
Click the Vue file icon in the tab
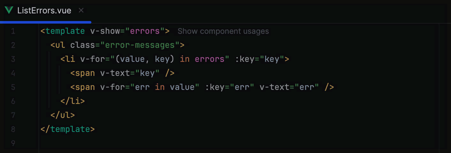(9, 11)
